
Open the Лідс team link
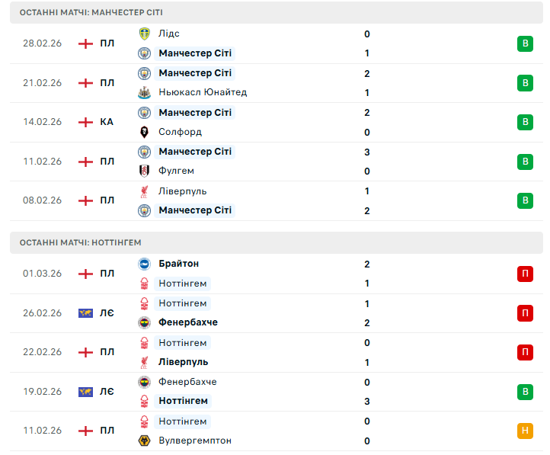pyautogui.click(x=169, y=34)
